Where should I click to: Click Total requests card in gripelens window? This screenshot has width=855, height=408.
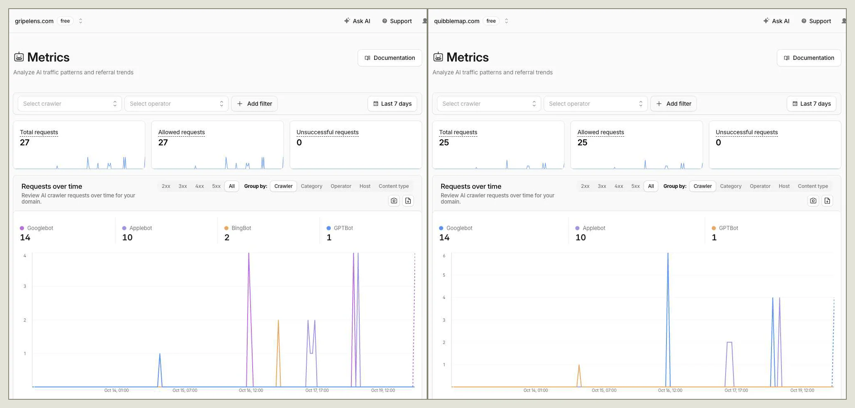click(79, 145)
